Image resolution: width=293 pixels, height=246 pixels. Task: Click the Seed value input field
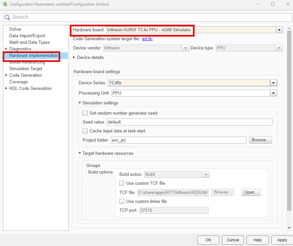click(190, 122)
